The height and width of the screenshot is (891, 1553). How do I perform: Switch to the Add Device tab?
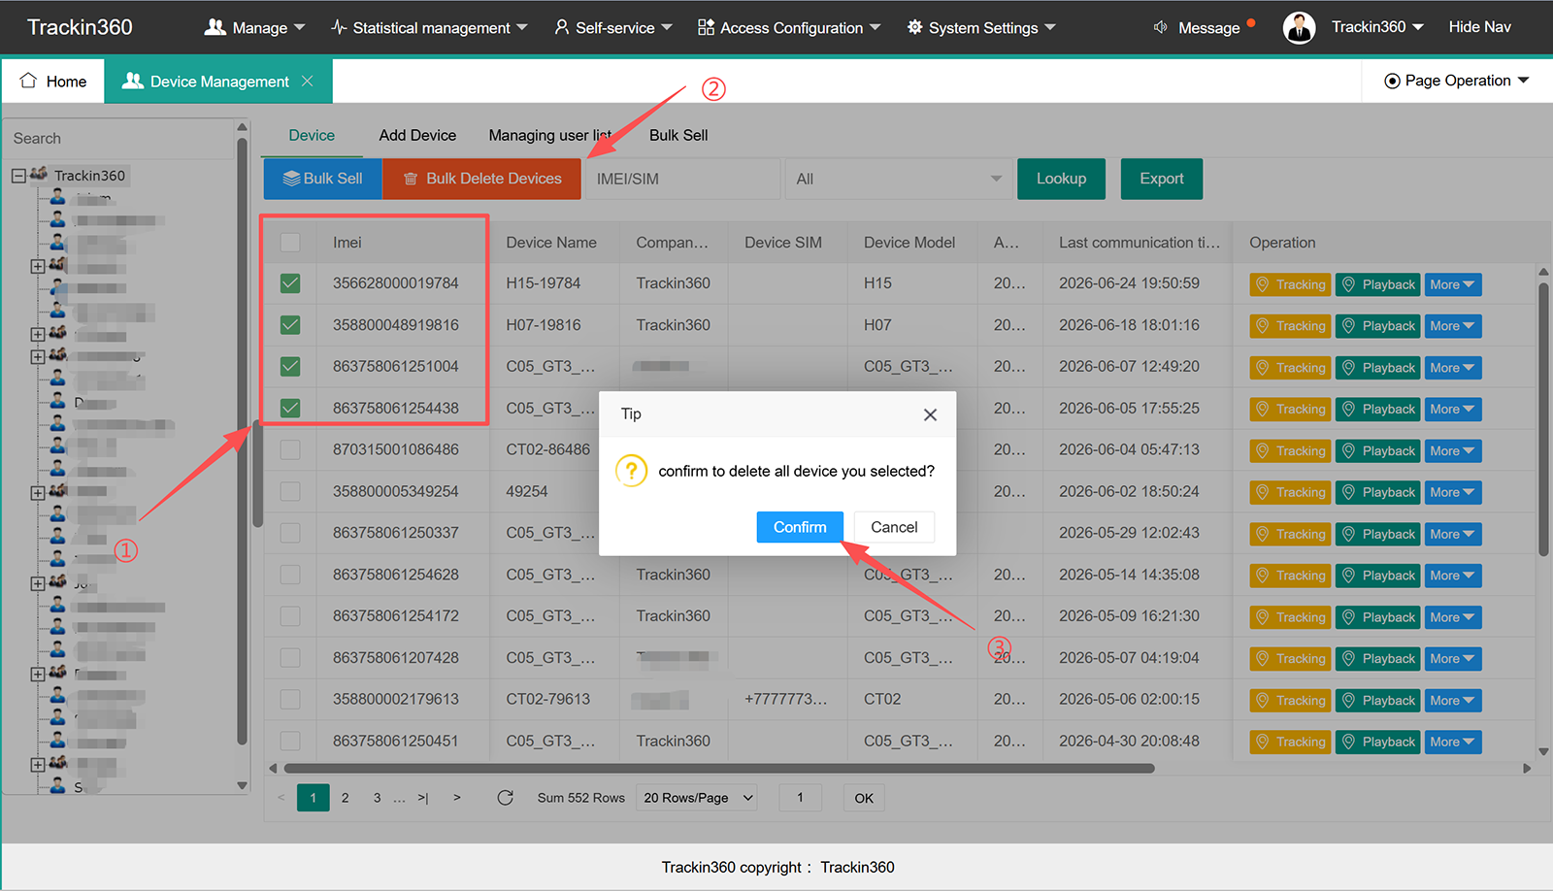point(417,136)
